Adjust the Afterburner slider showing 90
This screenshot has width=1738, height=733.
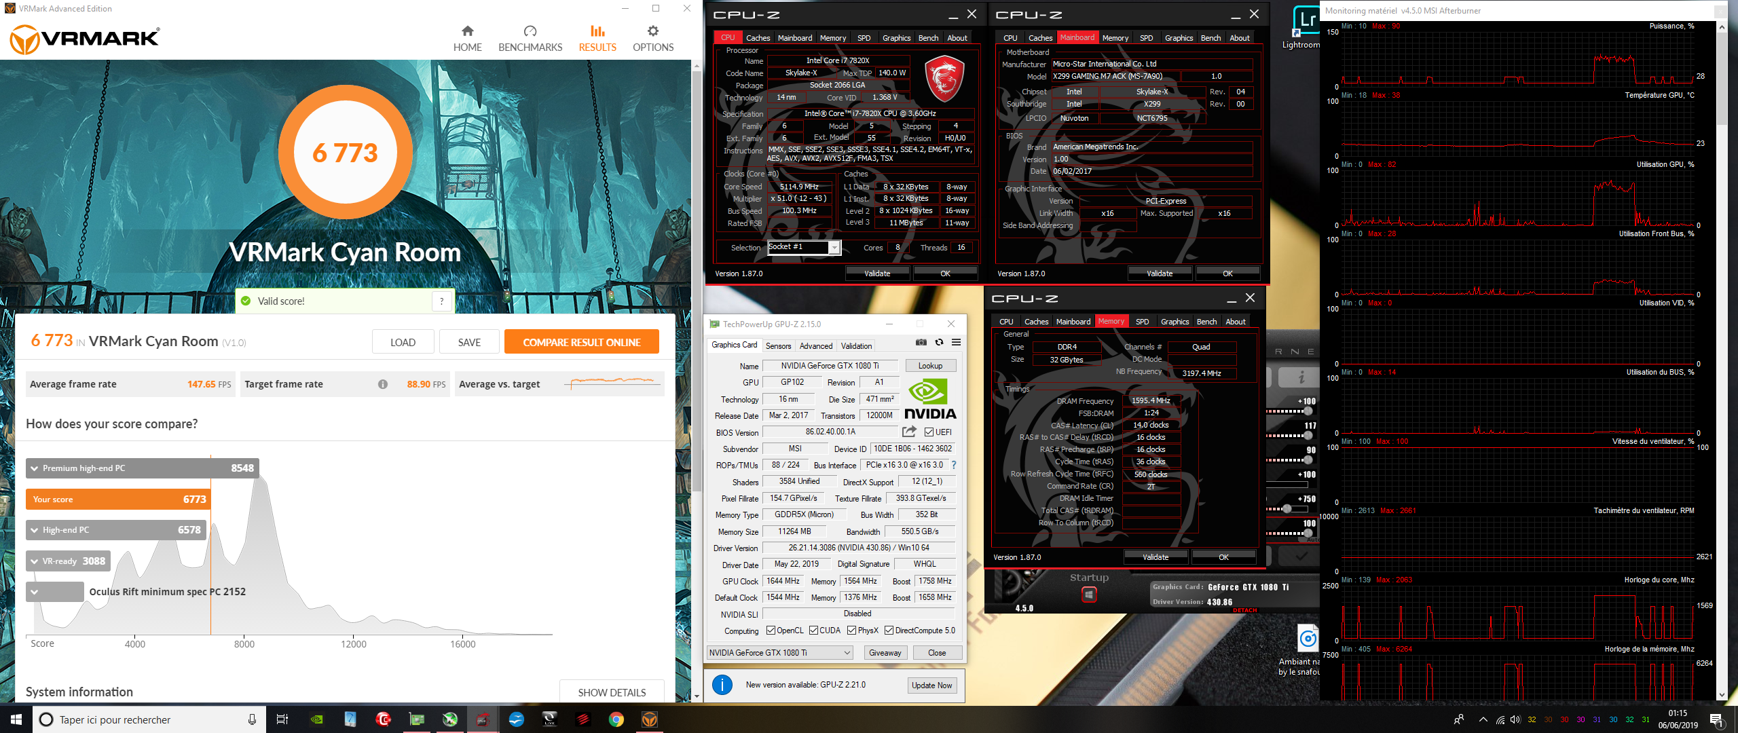click(1308, 459)
